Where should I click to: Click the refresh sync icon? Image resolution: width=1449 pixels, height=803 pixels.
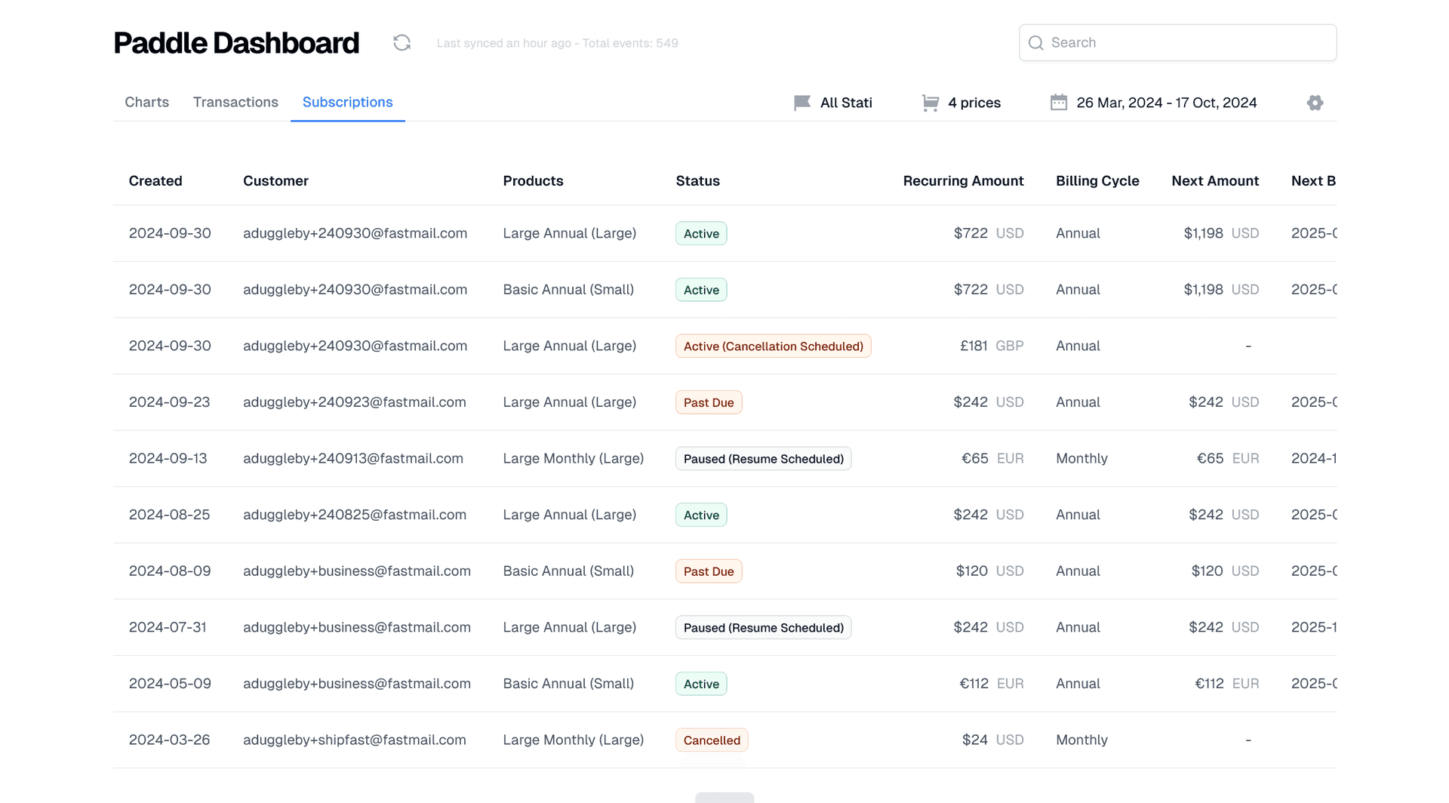[401, 43]
